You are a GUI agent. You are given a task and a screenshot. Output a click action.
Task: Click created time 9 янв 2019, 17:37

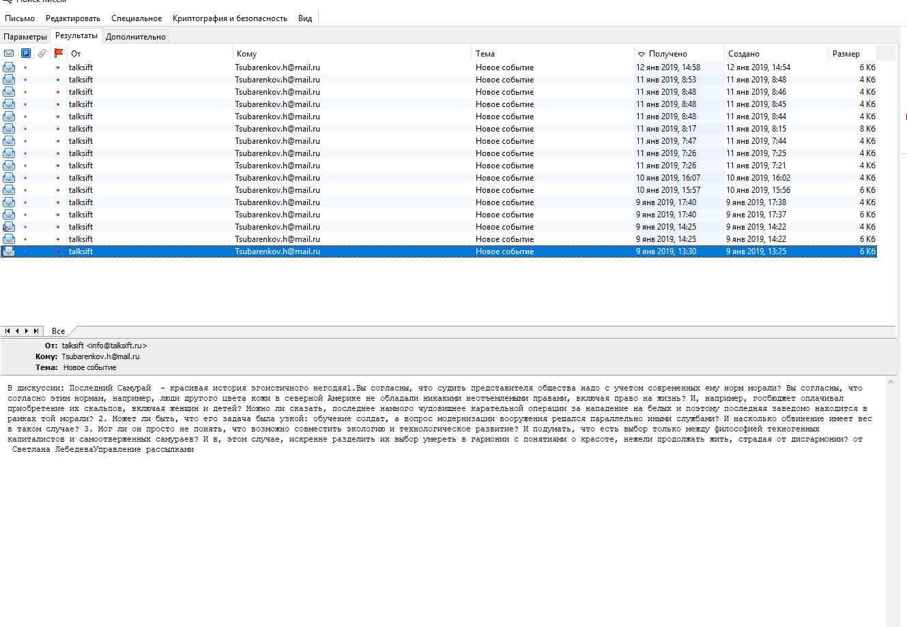[756, 215]
